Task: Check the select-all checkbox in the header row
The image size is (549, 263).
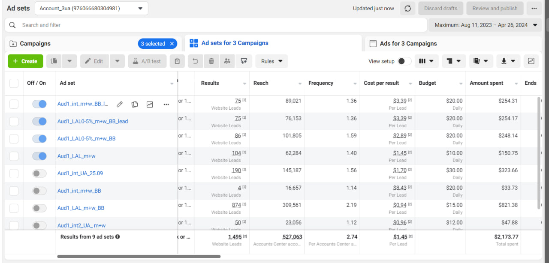Action: [14, 83]
